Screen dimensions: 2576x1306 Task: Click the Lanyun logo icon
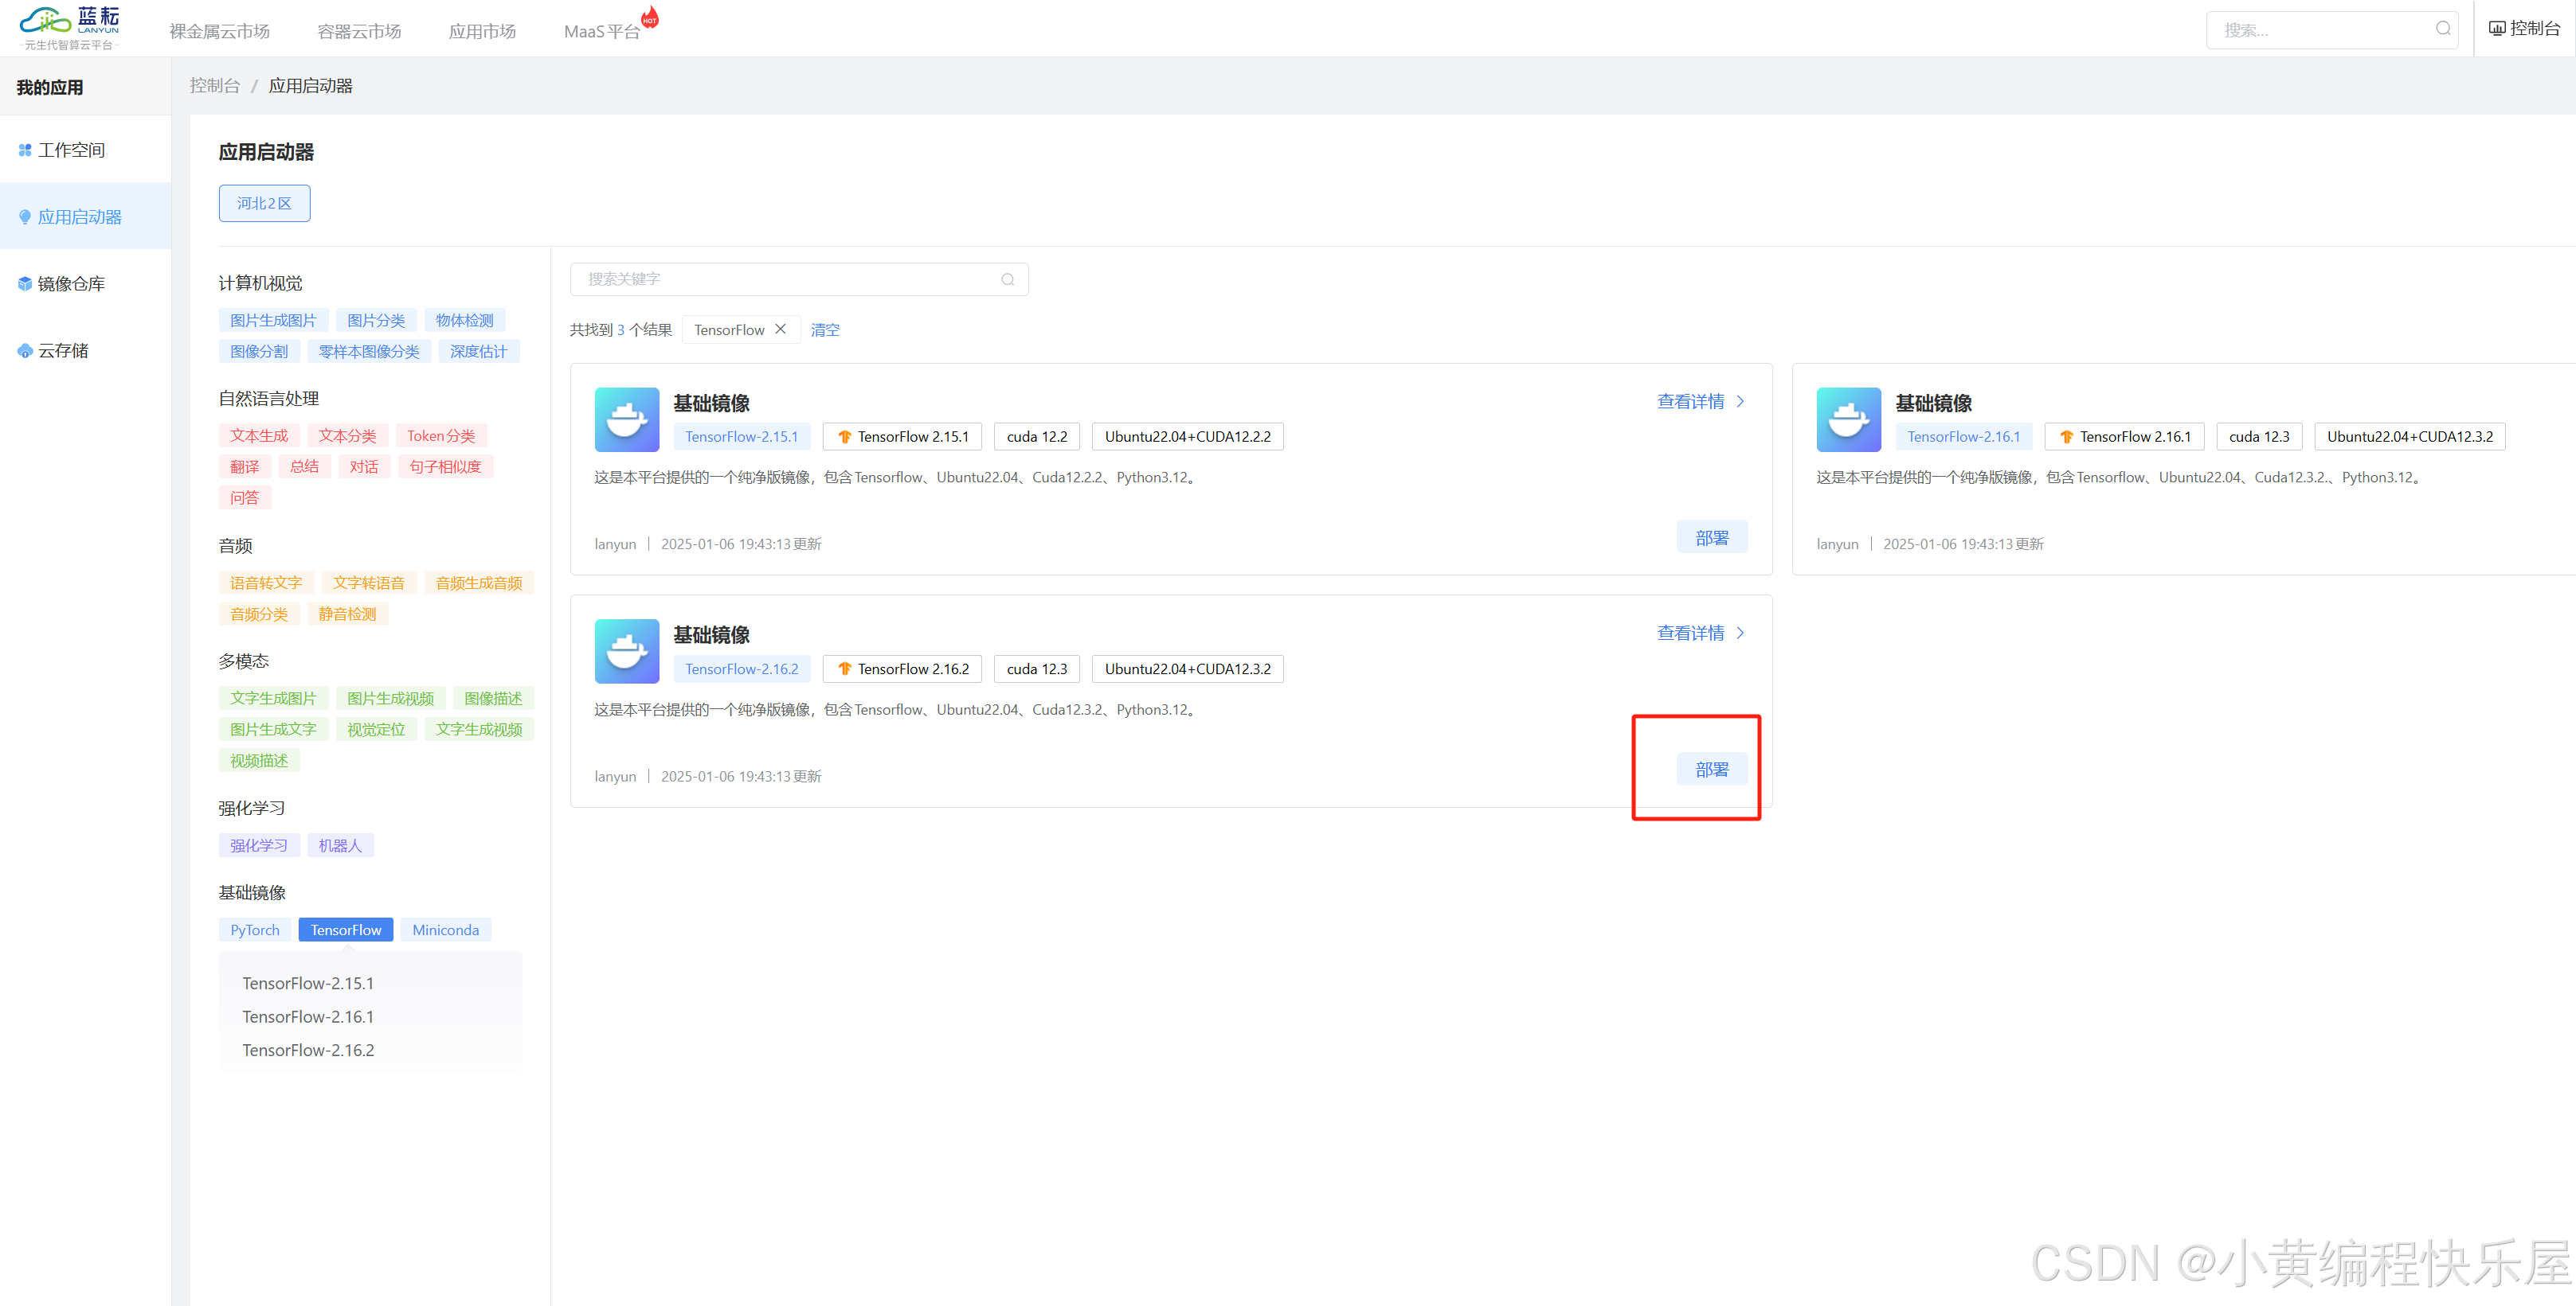(46, 21)
